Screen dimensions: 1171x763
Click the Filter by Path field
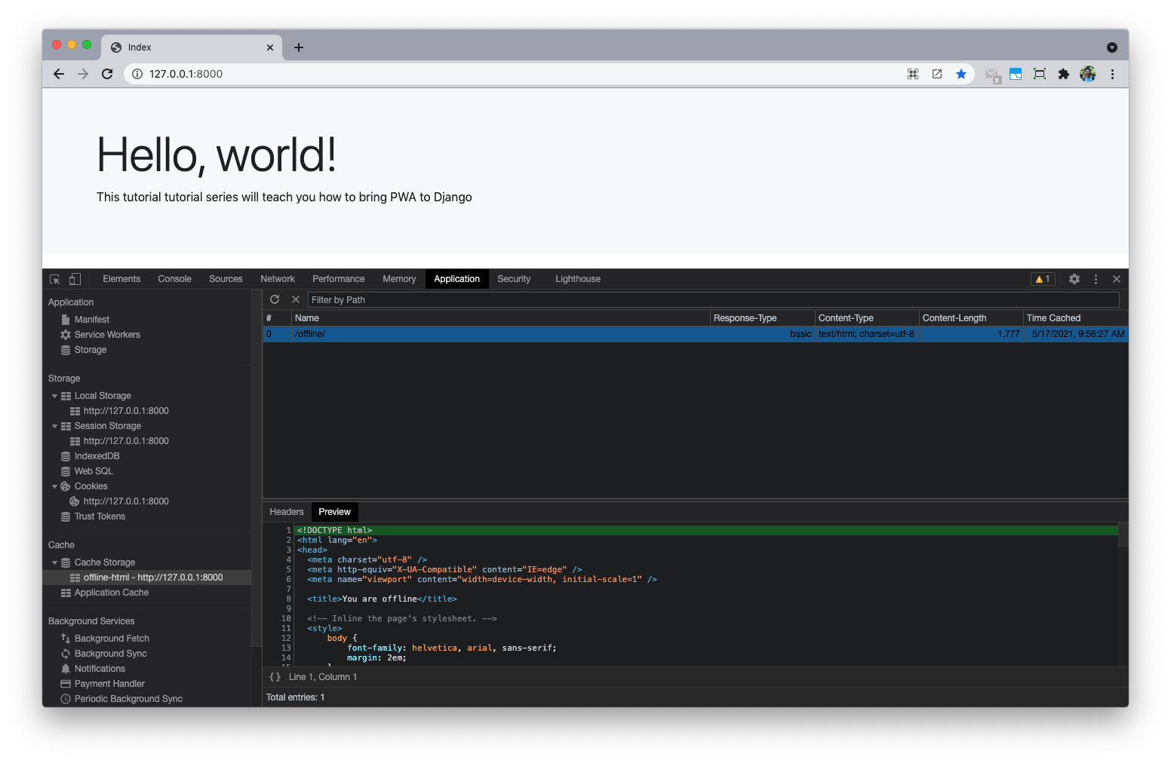pyautogui.click(x=712, y=299)
